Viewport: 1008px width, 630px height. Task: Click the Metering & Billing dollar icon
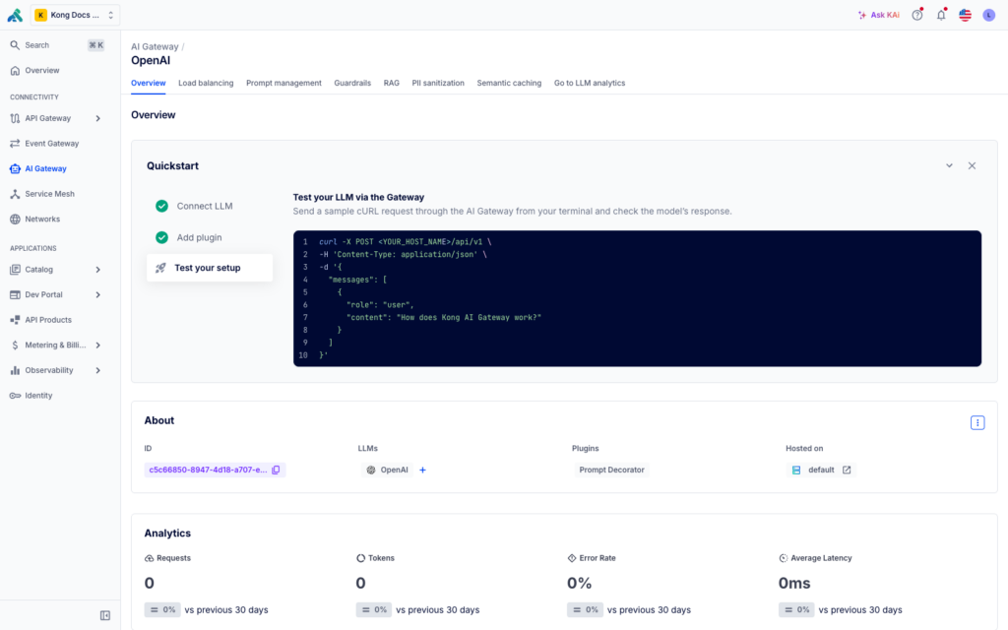(x=15, y=346)
